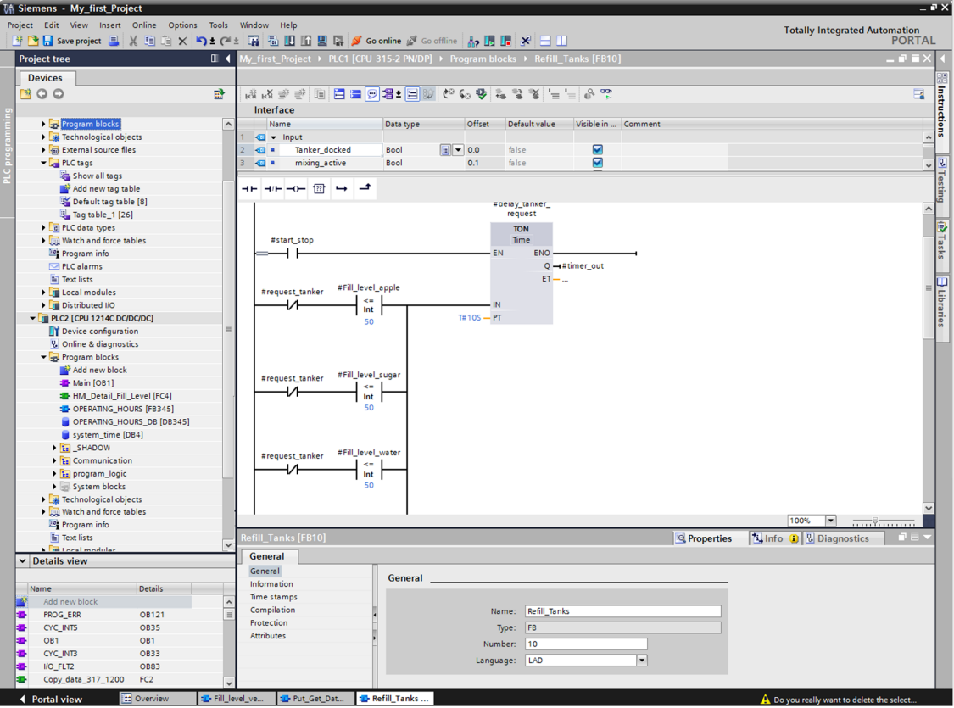Click the Print icon in toolbar
954x708 pixels.
click(x=114, y=41)
